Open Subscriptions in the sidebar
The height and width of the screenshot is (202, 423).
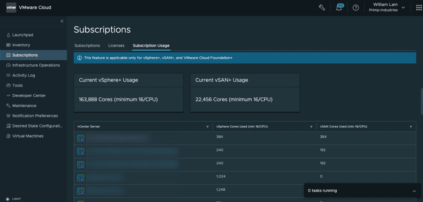(x=33, y=55)
